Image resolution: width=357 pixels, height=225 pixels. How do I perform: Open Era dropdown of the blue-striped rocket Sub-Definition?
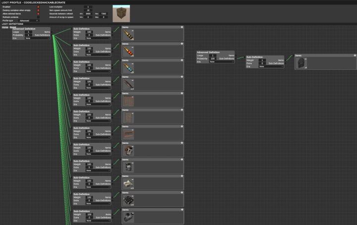[x=98, y=71]
